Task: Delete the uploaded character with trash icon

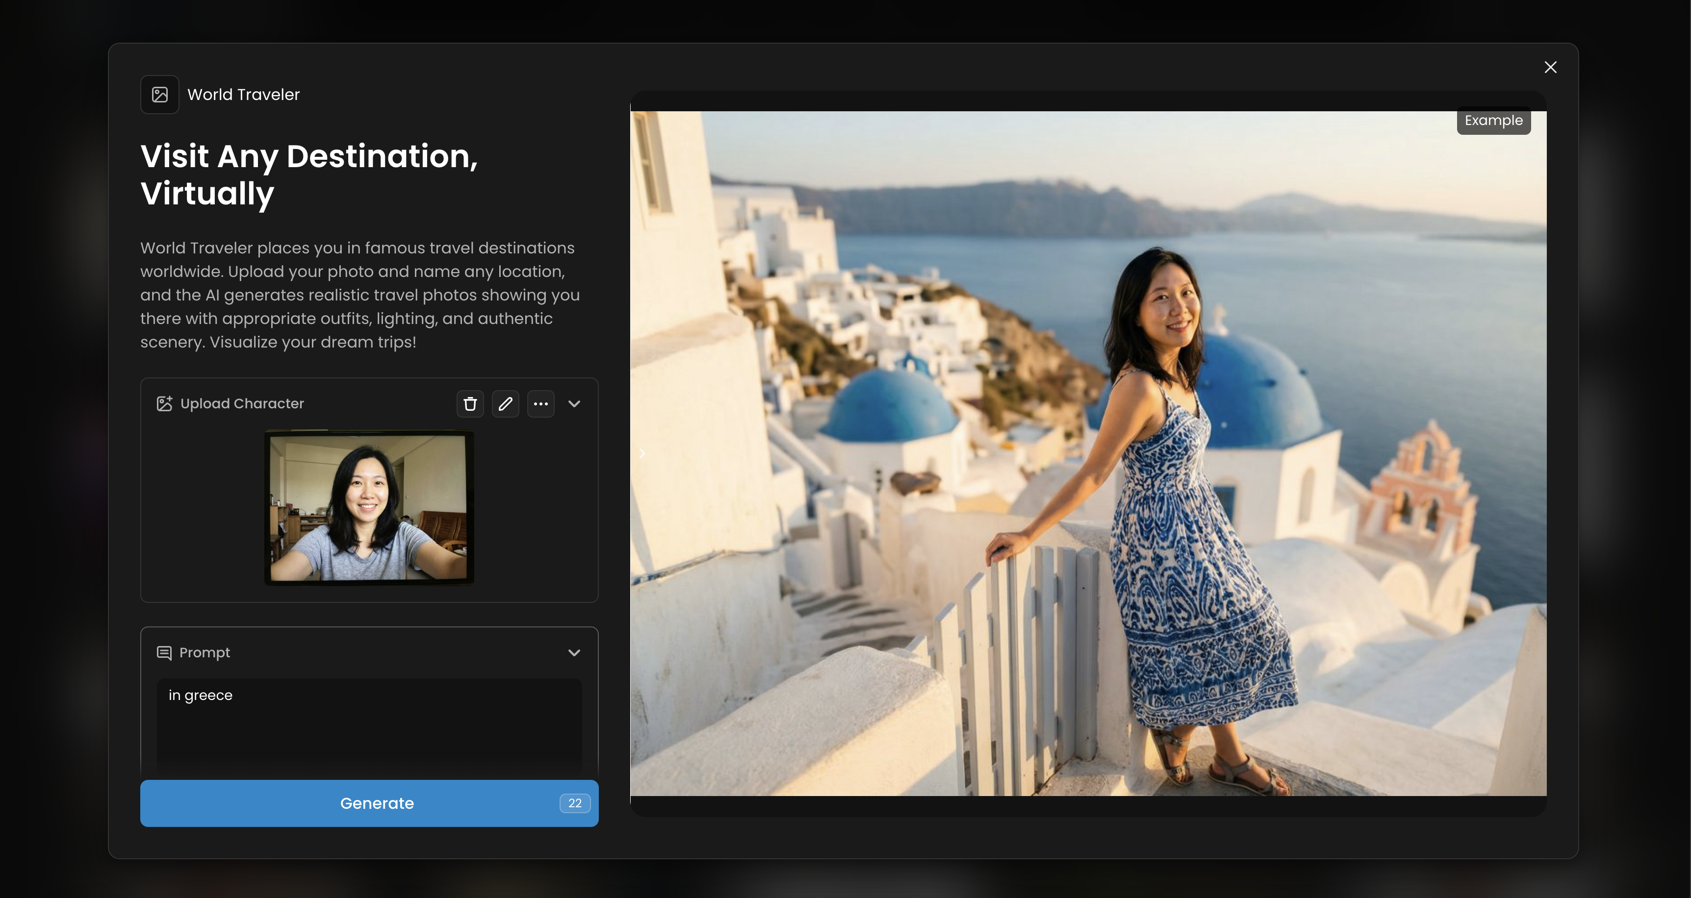Action: [x=470, y=404]
